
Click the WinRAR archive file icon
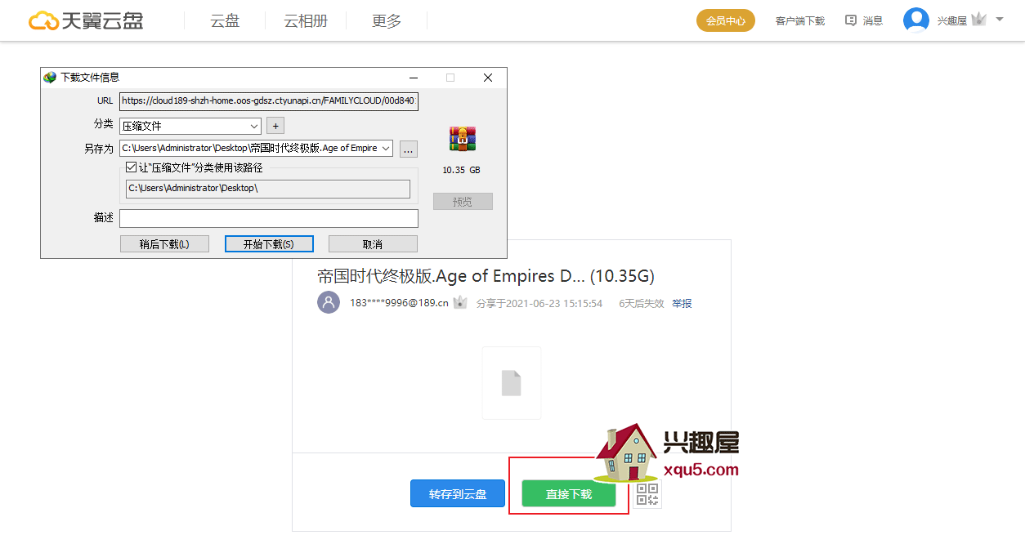462,139
